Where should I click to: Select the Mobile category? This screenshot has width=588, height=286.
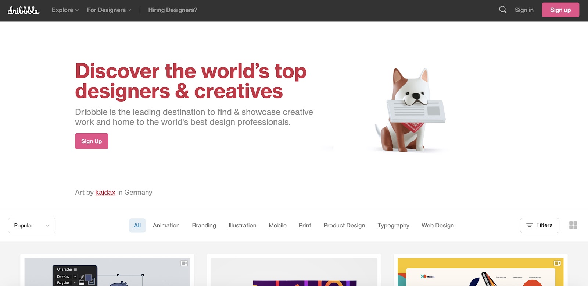coord(277,225)
